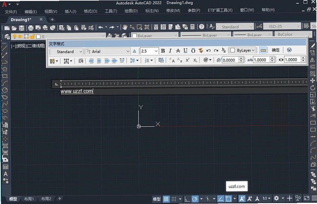The image size is (317, 204).
Task: Open 修改(M) menu
Action: click(173, 11)
